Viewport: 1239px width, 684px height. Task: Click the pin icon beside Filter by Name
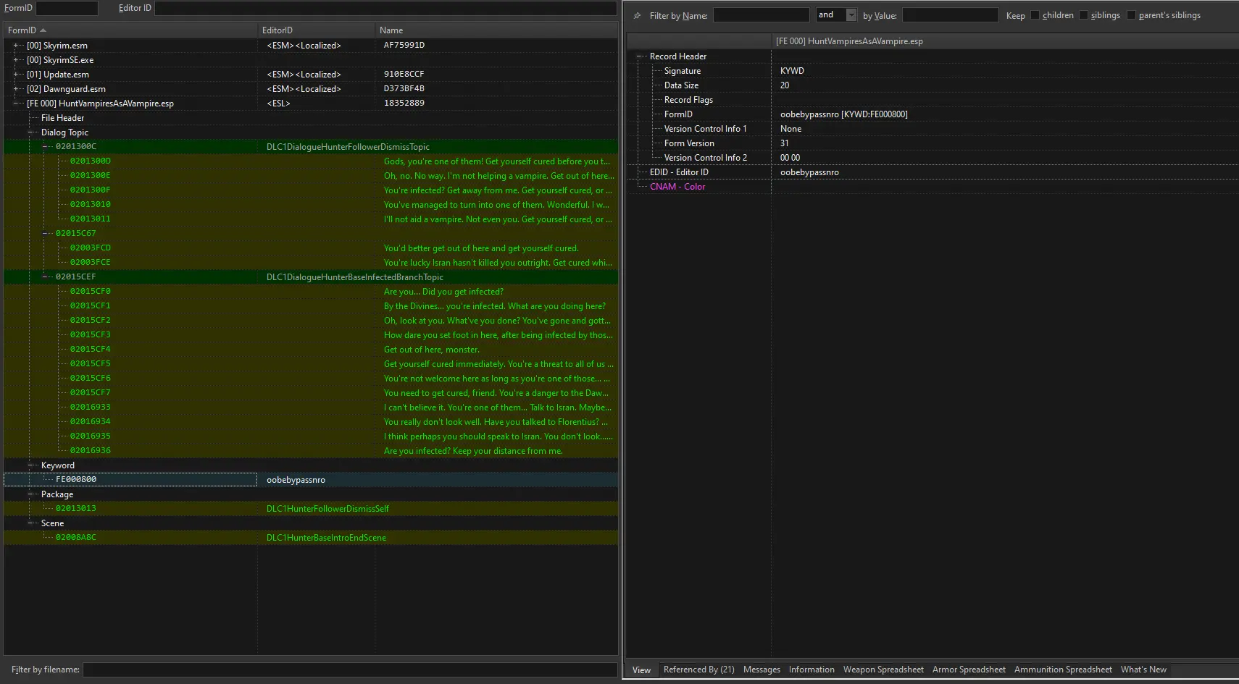(x=637, y=16)
